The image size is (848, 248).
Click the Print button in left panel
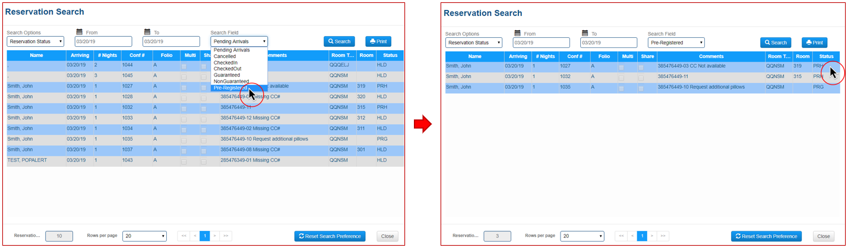[378, 41]
